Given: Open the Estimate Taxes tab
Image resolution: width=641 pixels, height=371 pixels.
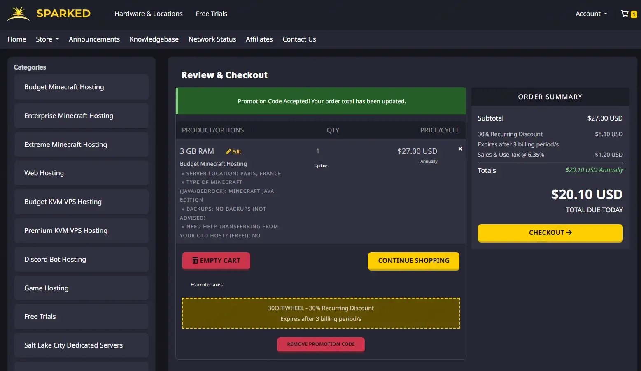Looking at the screenshot, I should coord(207,285).
